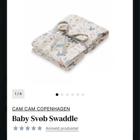Jump to the second carousel image dot
Screen dimensions: 140x140
(x=62, y=94)
